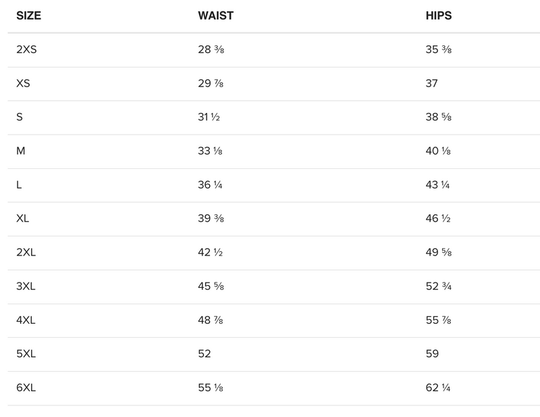Click the 3XL size label
This screenshot has height=417, width=540.
(26, 287)
